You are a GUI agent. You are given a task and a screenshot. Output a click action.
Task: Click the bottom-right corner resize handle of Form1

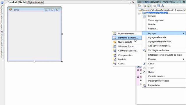(62, 62)
